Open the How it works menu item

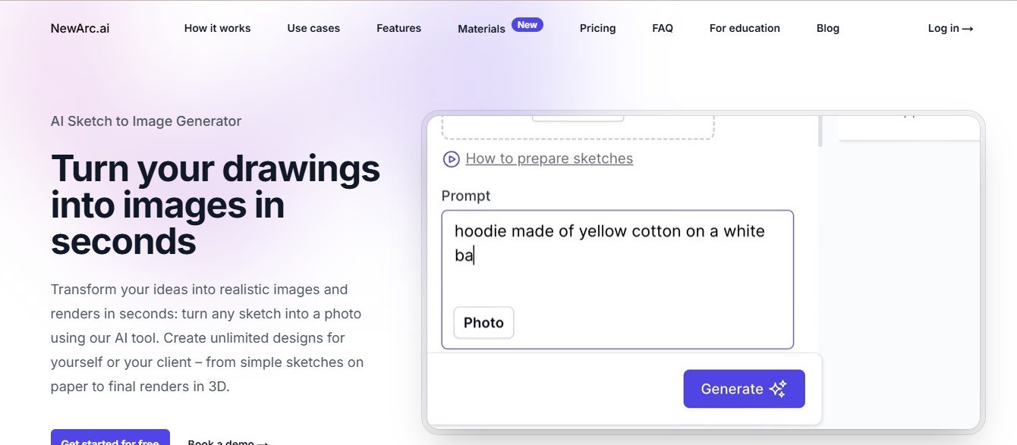pyautogui.click(x=217, y=28)
